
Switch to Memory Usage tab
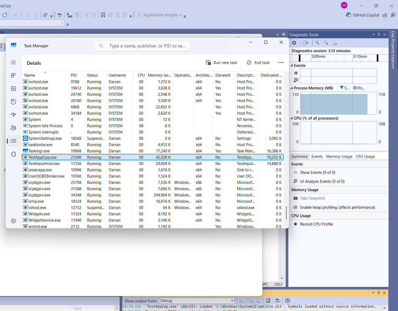339,157
